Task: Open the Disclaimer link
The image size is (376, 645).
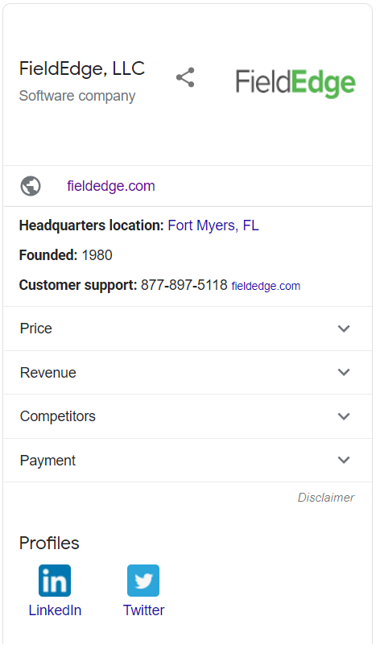Action: pyautogui.click(x=326, y=498)
